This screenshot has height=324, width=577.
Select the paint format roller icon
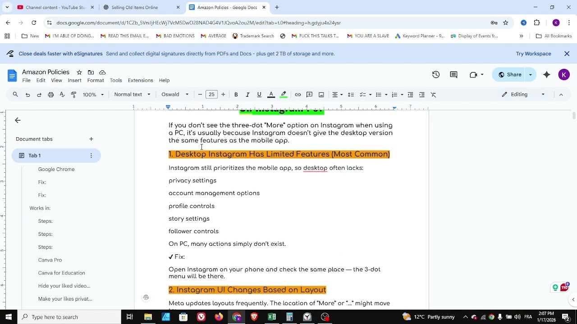73,94
